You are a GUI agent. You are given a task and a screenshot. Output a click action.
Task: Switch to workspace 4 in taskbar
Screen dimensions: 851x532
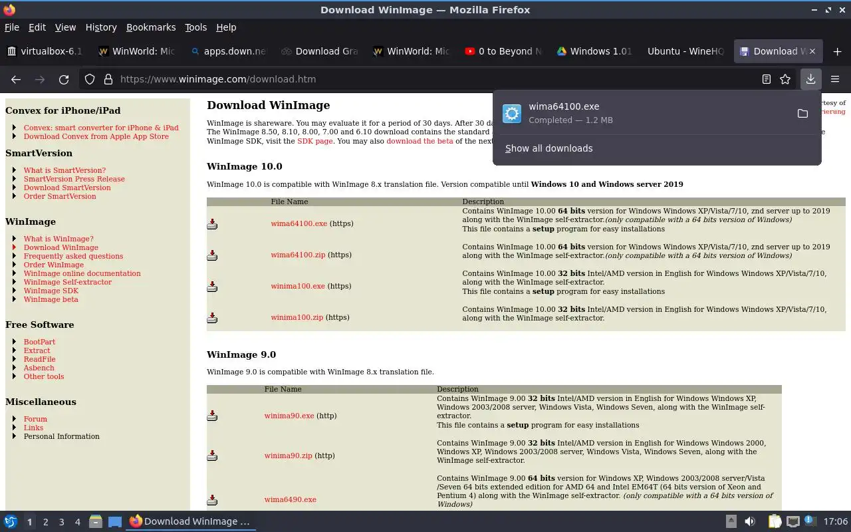pyautogui.click(x=77, y=522)
